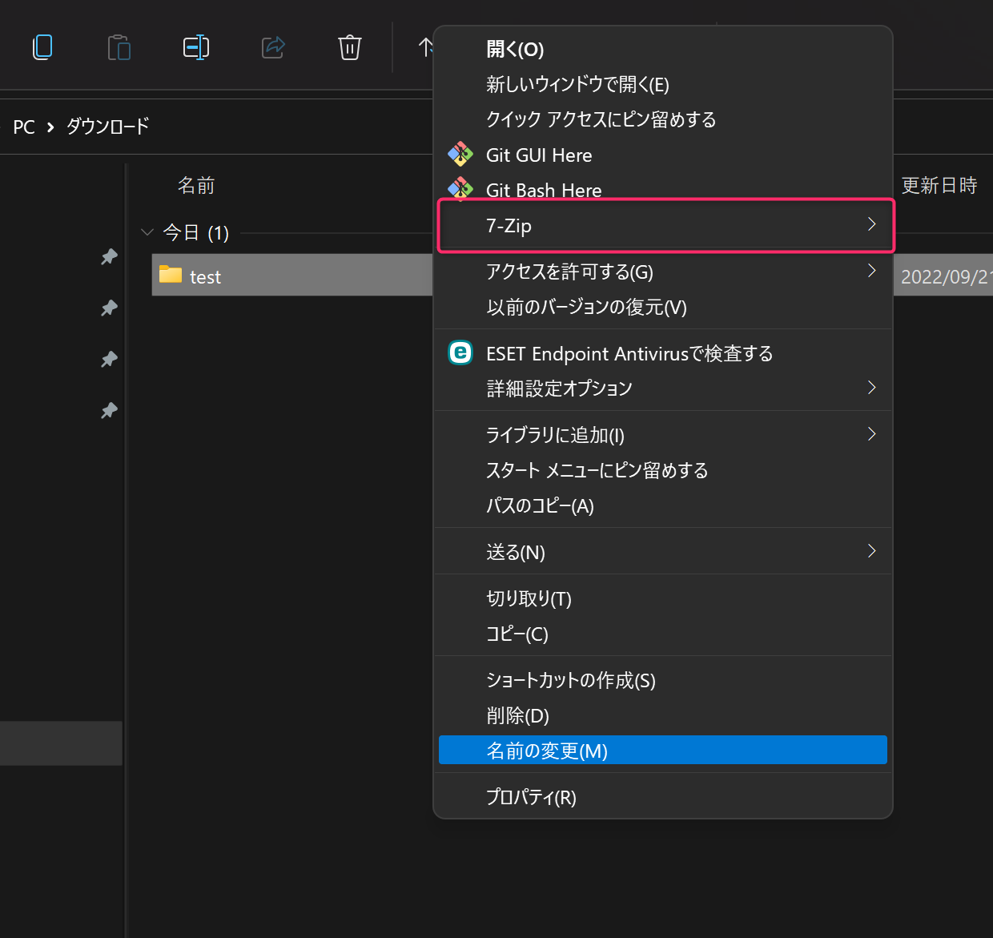Click the Delete trash can icon
The image size is (993, 938).
(x=350, y=47)
